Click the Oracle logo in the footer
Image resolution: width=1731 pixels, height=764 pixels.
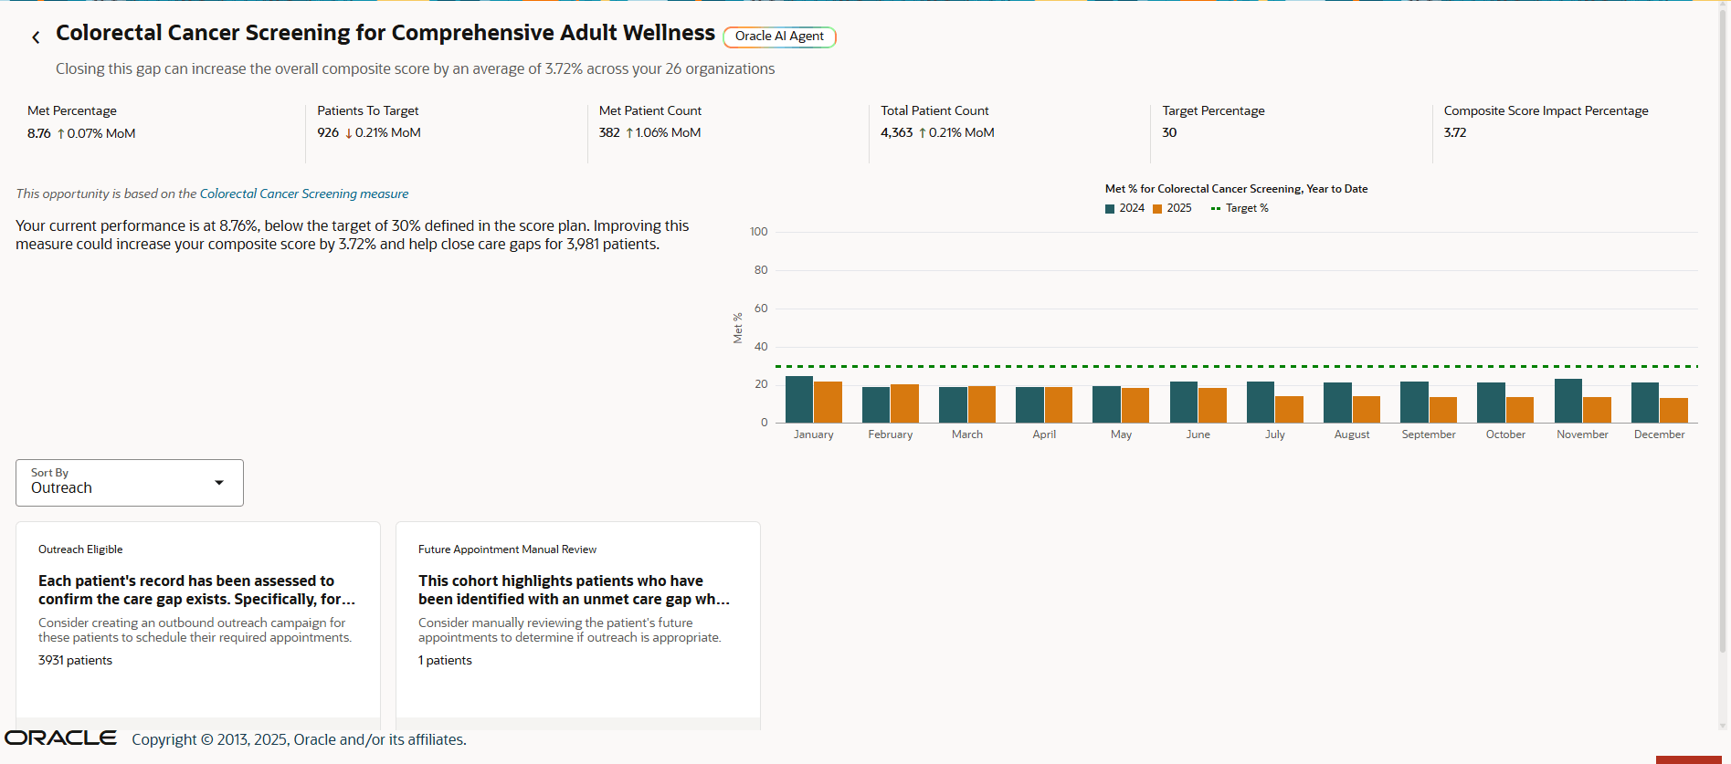(60, 738)
